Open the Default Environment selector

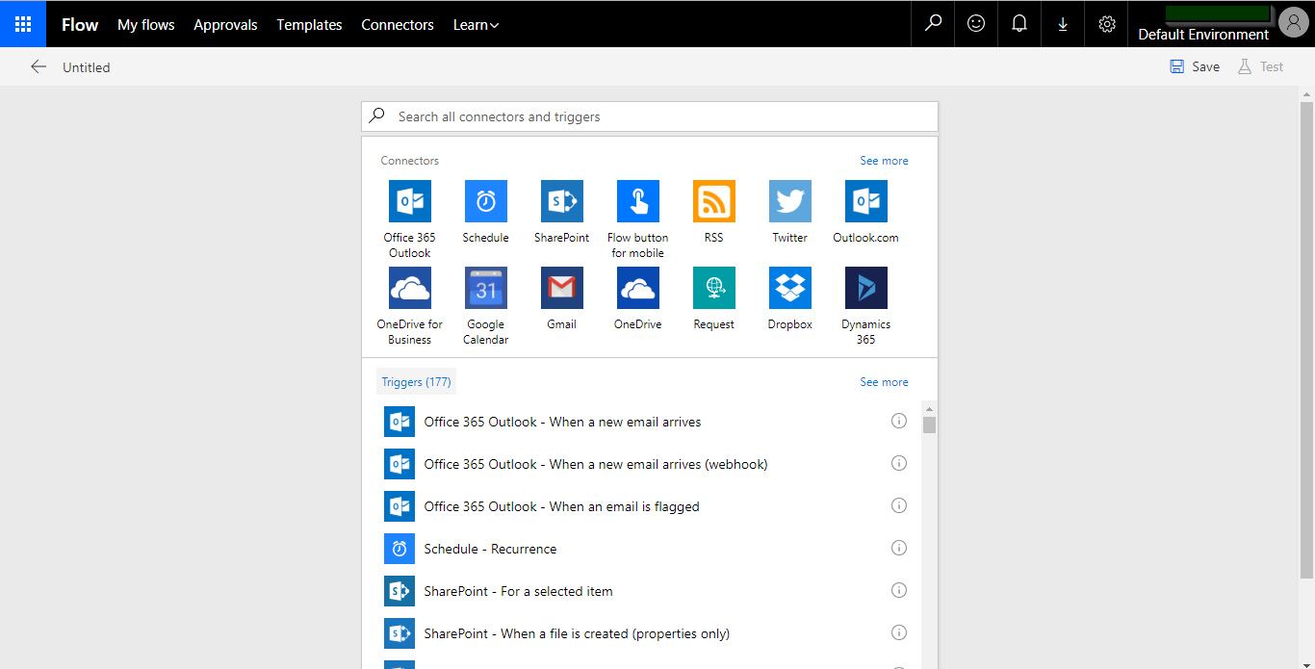(1203, 35)
